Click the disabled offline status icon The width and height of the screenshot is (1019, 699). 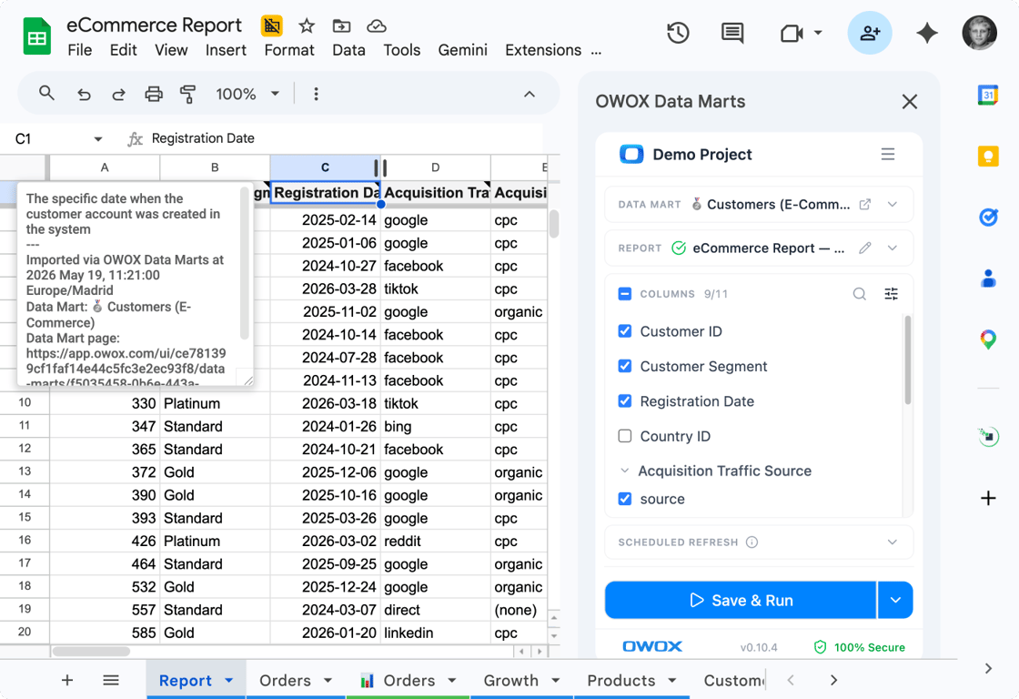pyautogui.click(x=272, y=26)
